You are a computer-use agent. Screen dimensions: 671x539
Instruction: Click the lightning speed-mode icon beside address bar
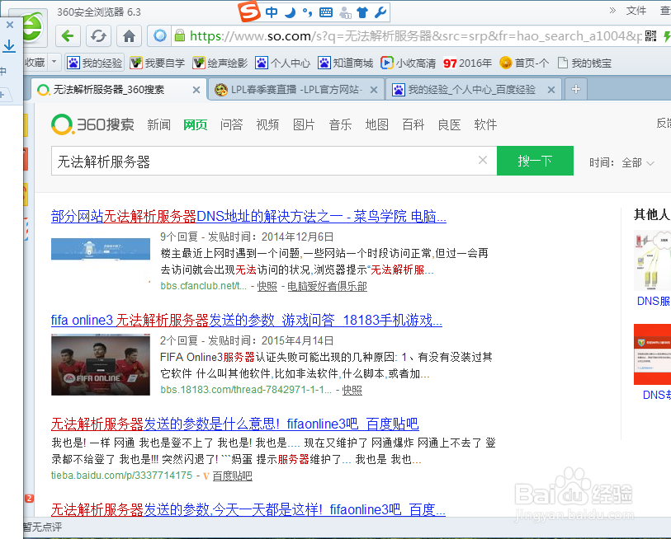[666, 35]
